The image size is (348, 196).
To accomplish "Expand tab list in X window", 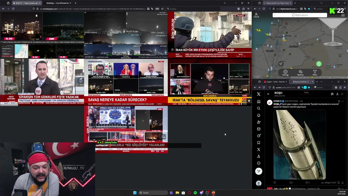I will pos(321,82).
